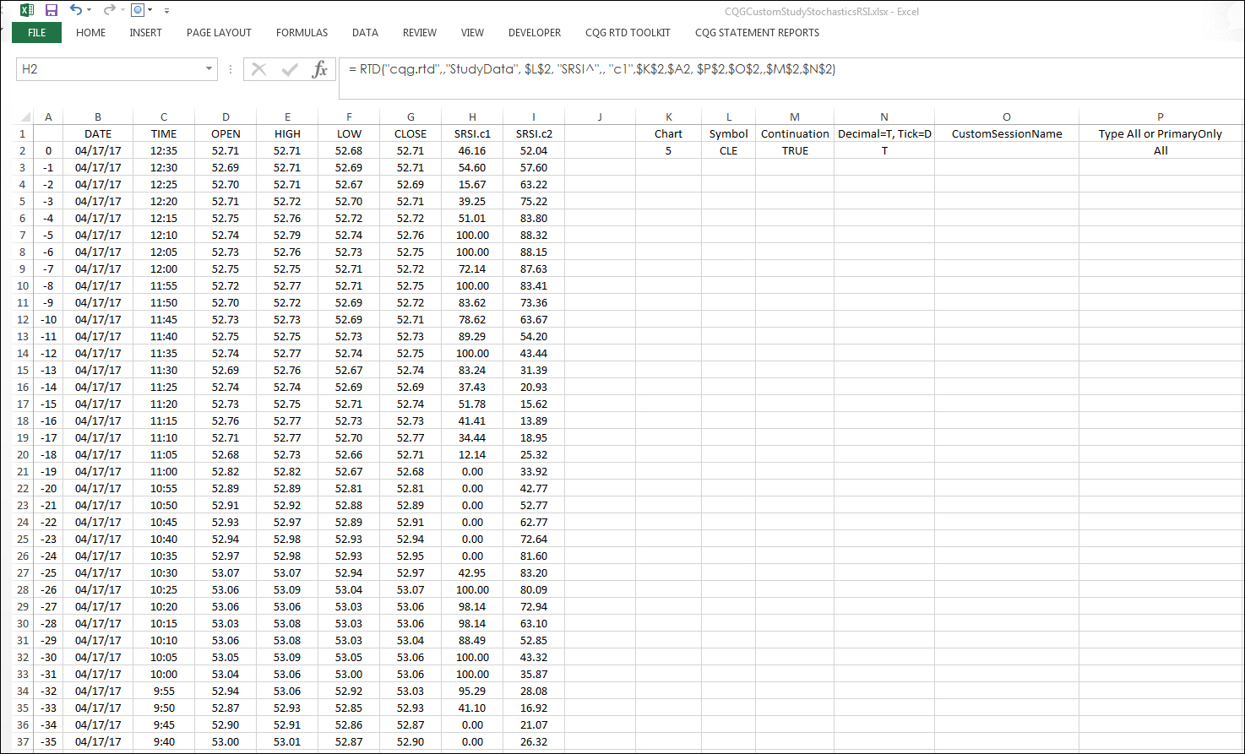Confirm entry with the checkmark icon

click(x=290, y=70)
